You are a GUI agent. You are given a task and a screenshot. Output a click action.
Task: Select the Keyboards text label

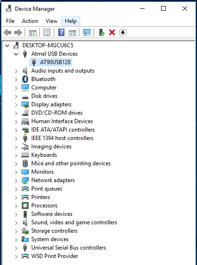(x=44, y=155)
